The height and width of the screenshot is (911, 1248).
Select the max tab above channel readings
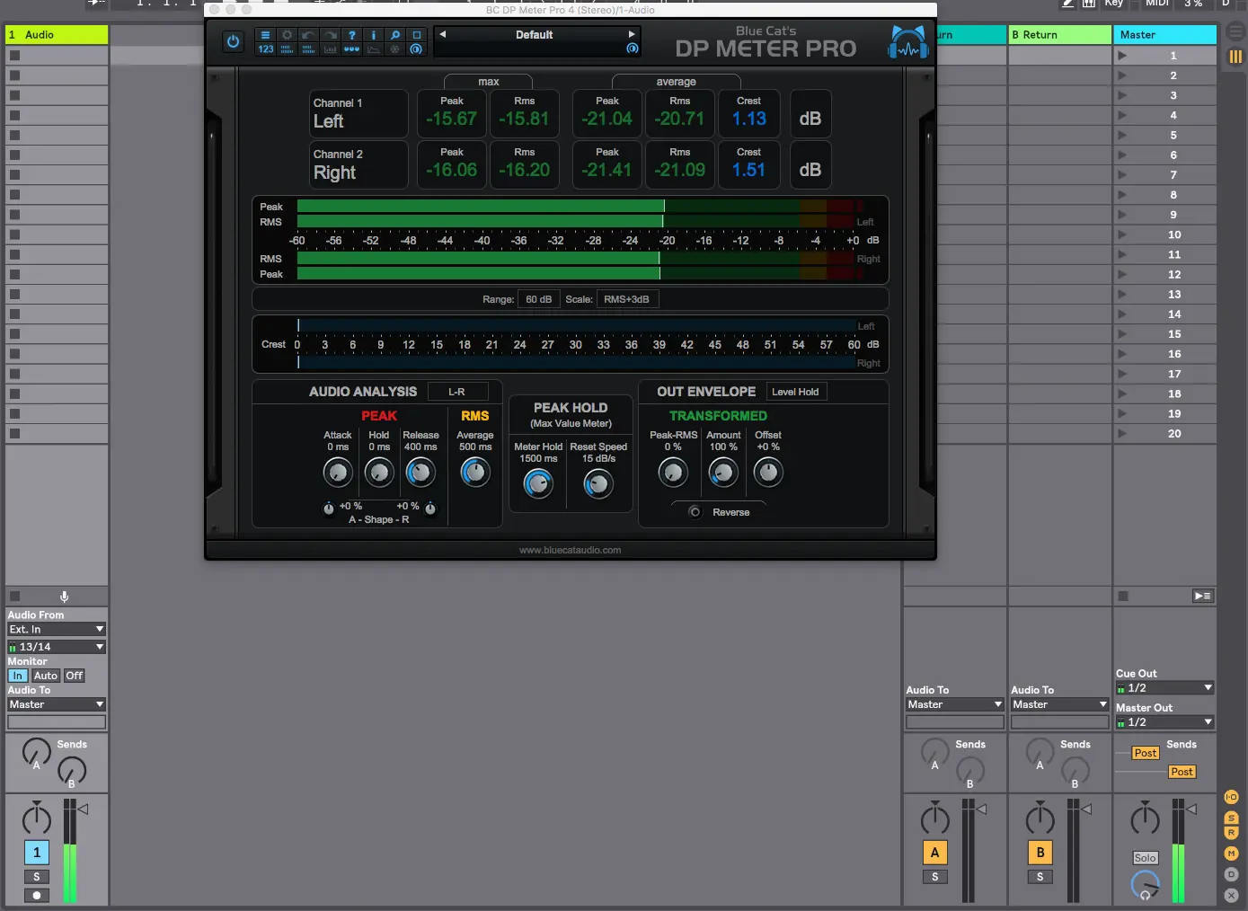pos(489,82)
